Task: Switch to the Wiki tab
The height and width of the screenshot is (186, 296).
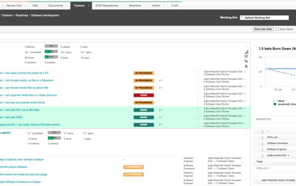Action: pyautogui.click(x=35, y=5)
